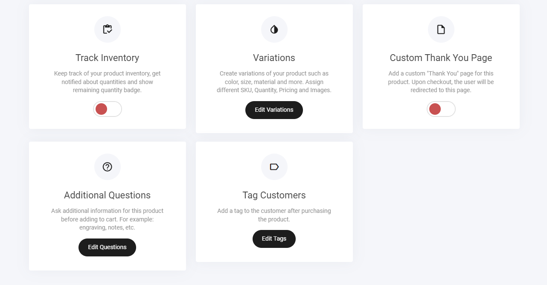Image resolution: width=547 pixels, height=285 pixels.
Task: Click the Track Inventory description text
Action: pos(108,82)
